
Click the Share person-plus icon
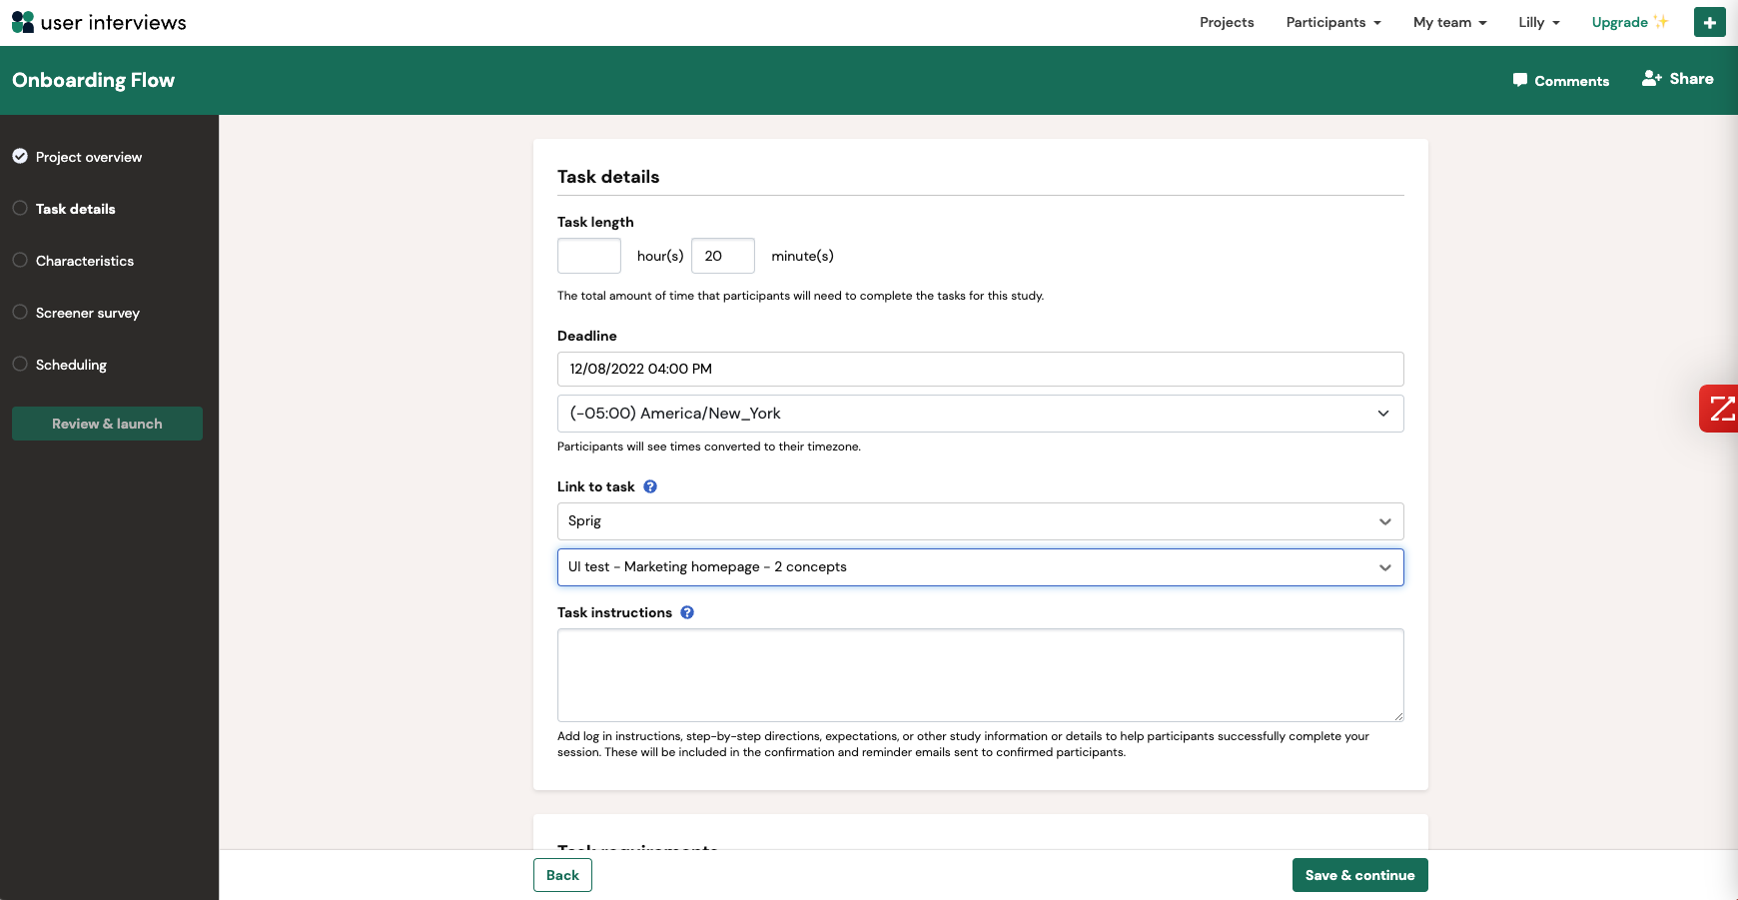tap(1652, 78)
